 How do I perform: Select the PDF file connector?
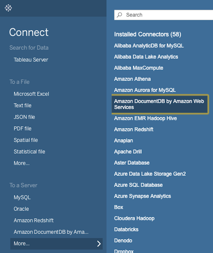(x=23, y=128)
